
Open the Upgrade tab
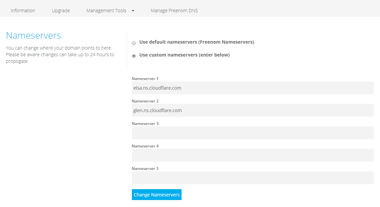[x=61, y=11]
